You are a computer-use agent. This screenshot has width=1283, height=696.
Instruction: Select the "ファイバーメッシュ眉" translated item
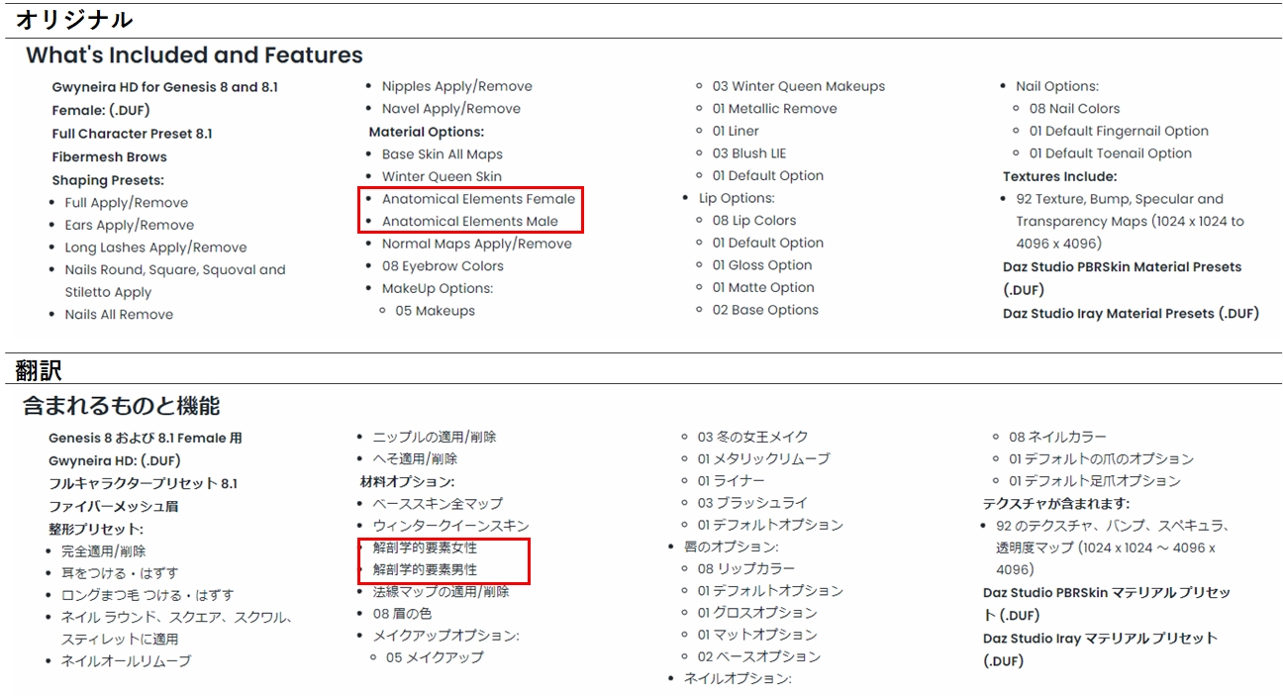pos(113,507)
